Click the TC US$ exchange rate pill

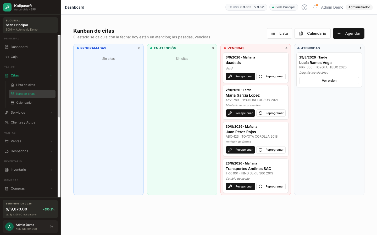246,7
